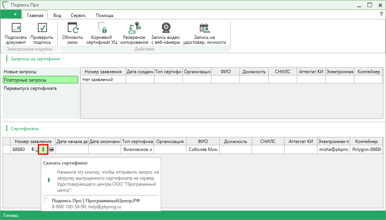Open the Сервис tab

78,15
